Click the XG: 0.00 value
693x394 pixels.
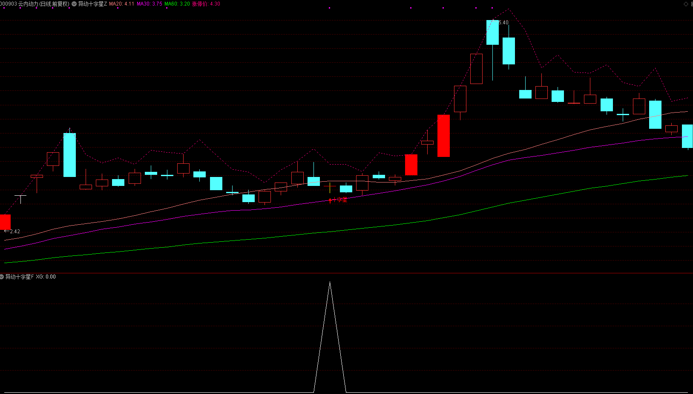point(46,277)
